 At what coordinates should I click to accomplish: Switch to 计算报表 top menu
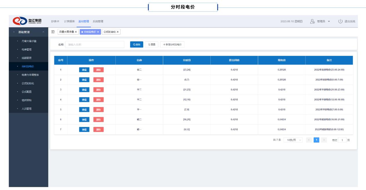pyautogui.click(x=69, y=21)
